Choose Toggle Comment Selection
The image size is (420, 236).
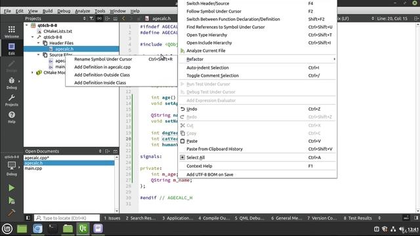[258, 75]
